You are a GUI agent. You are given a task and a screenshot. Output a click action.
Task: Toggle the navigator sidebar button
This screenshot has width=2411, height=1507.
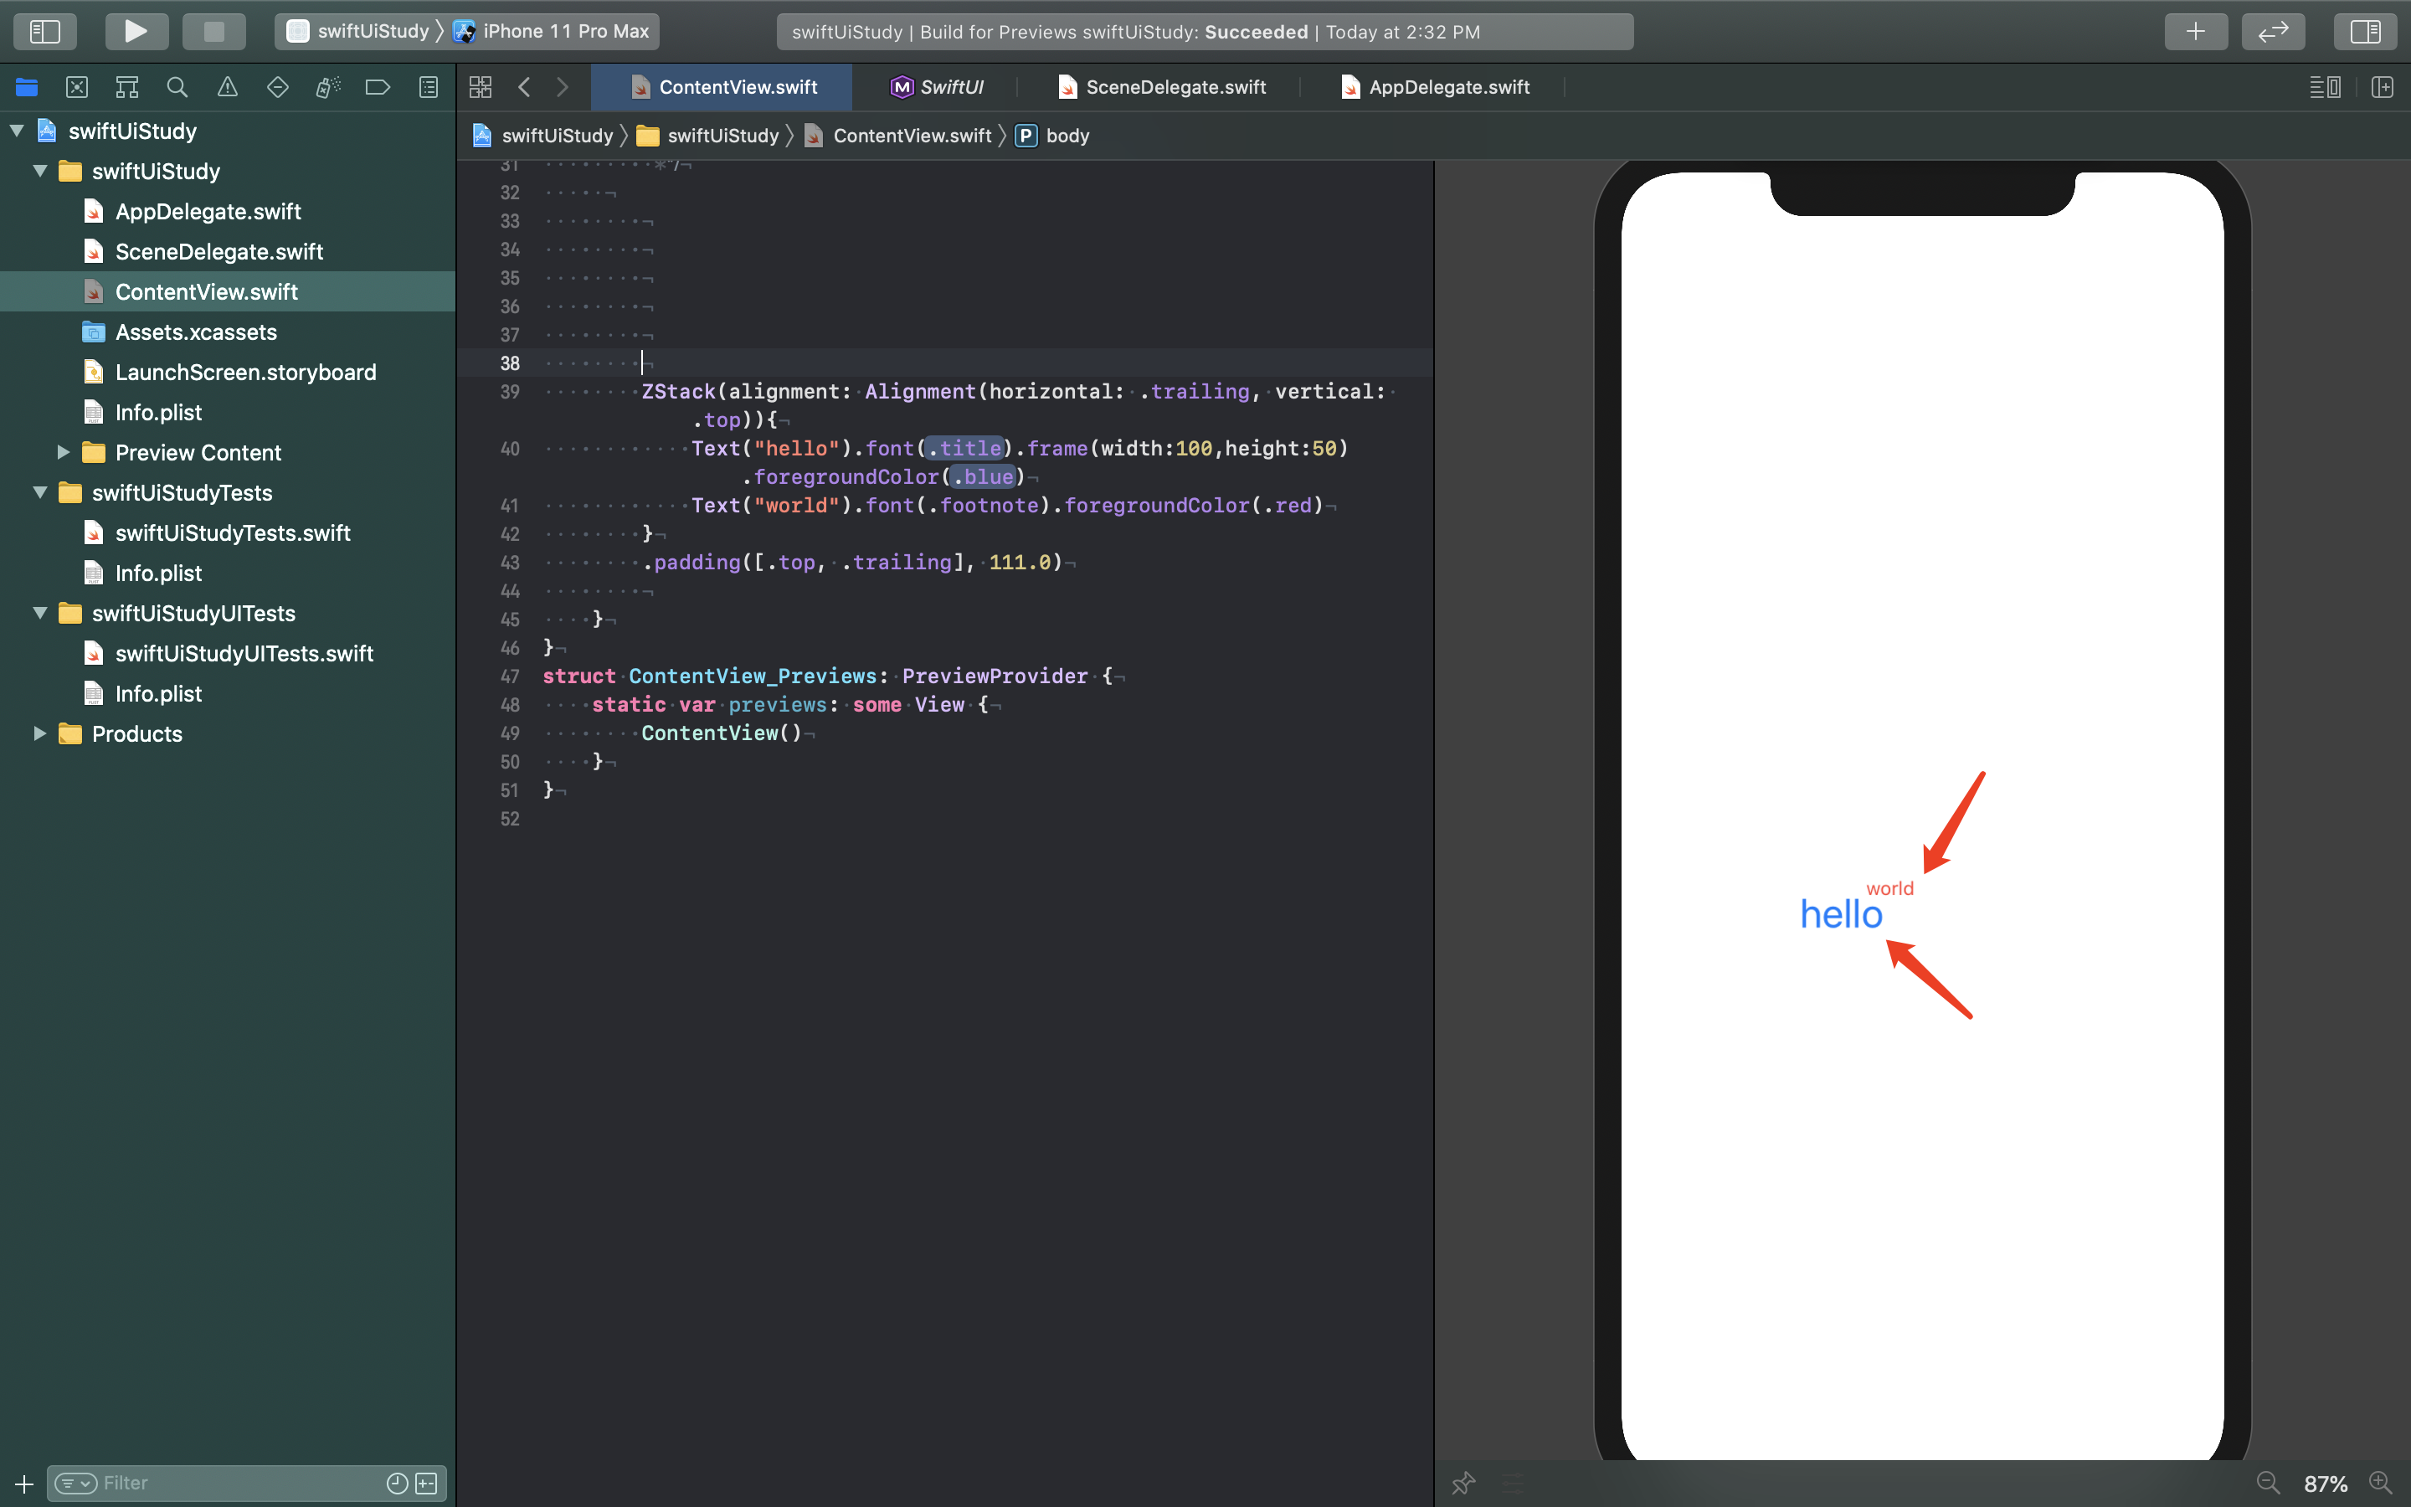tap(45, 31)
